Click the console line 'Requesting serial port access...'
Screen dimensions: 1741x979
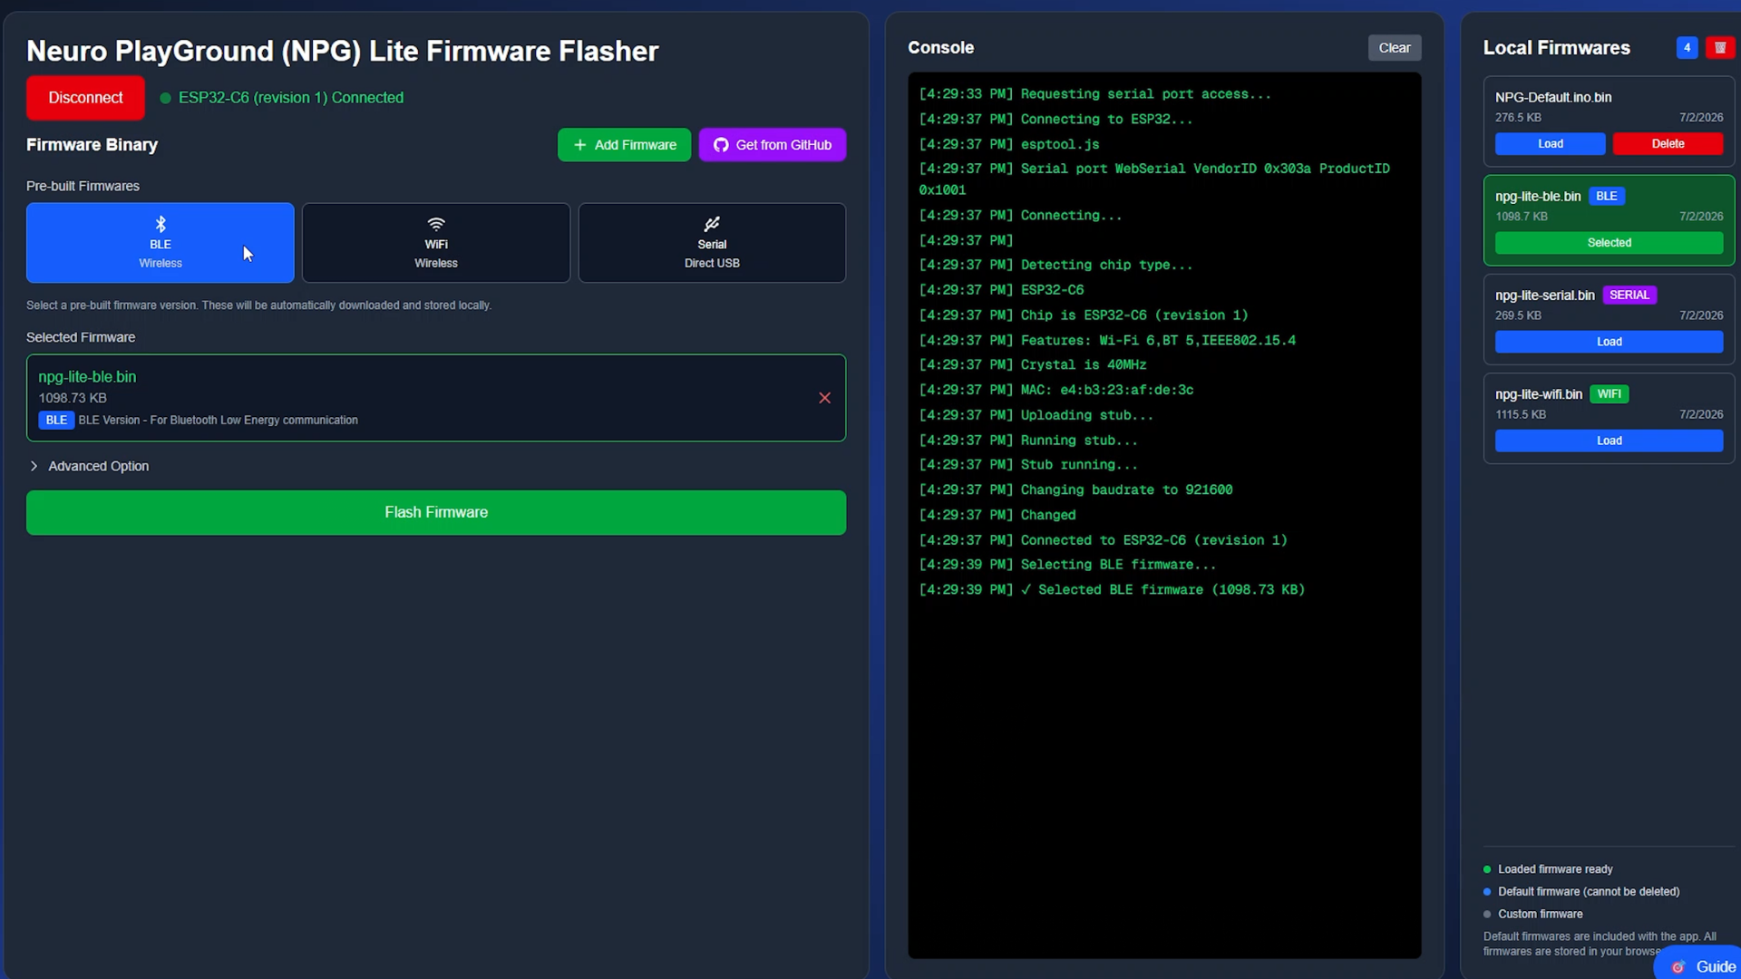[1146, 94]
